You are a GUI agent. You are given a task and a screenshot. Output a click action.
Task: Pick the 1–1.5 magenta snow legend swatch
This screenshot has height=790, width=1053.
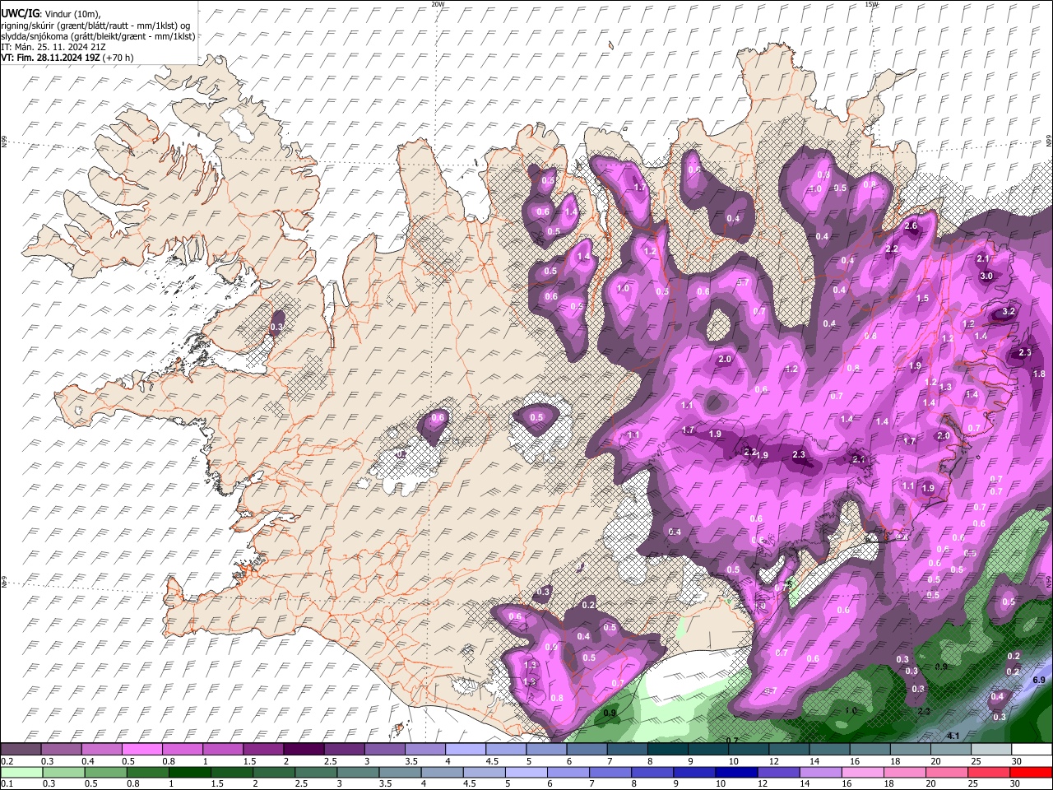click(x=222, y=750)
